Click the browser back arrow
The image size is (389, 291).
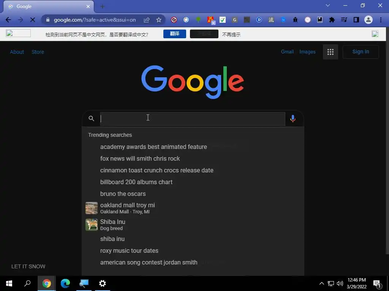8,20
